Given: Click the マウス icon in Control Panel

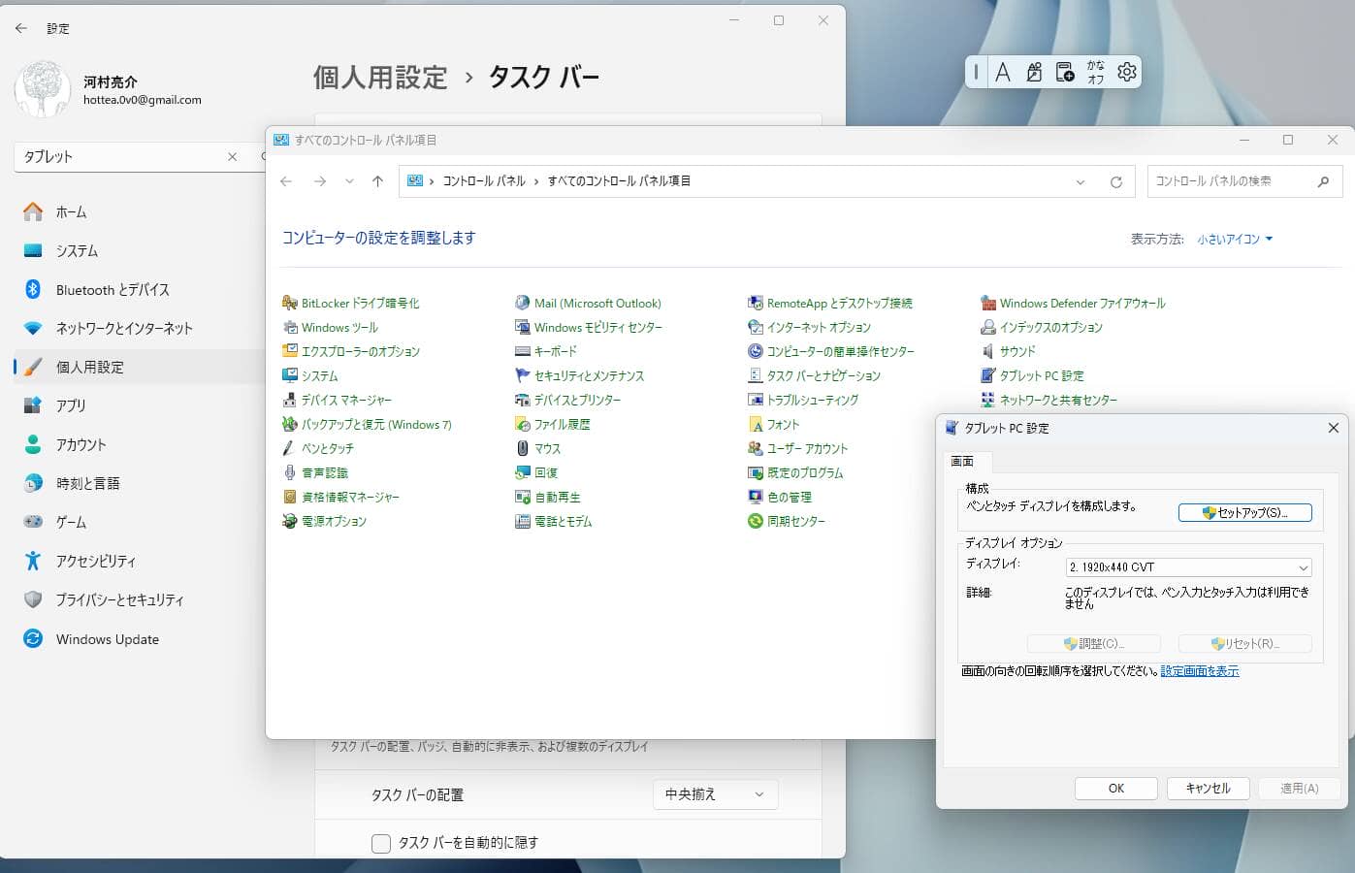Looking at the screenshot, I should [x=523, y=448].
